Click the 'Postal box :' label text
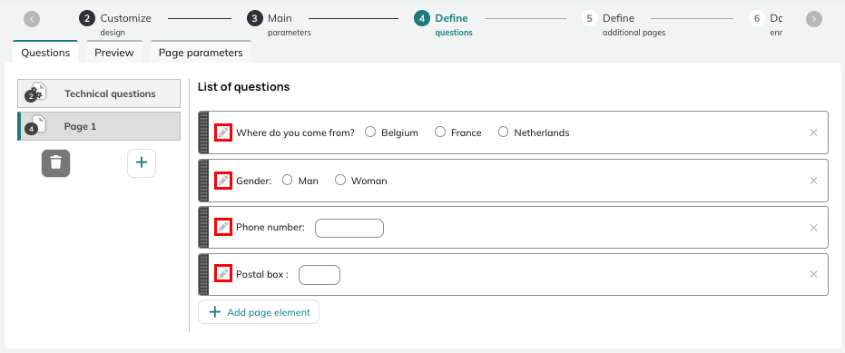The image size is (845, 353). pos(262,274)
